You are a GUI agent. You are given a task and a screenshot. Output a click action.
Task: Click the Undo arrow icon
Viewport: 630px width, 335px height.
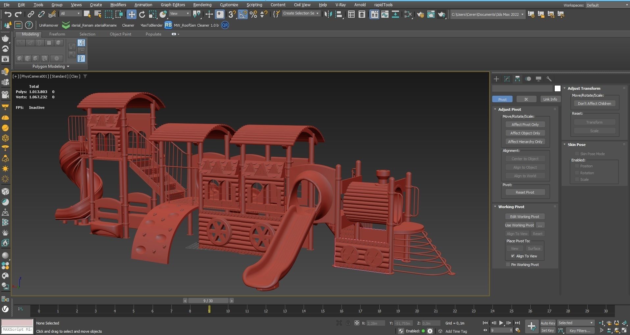click(8, 14)
